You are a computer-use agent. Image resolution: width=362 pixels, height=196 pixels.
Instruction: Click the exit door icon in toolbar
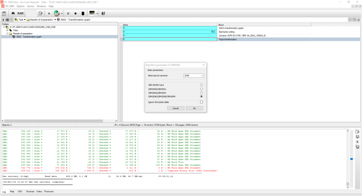pos(103,13)
